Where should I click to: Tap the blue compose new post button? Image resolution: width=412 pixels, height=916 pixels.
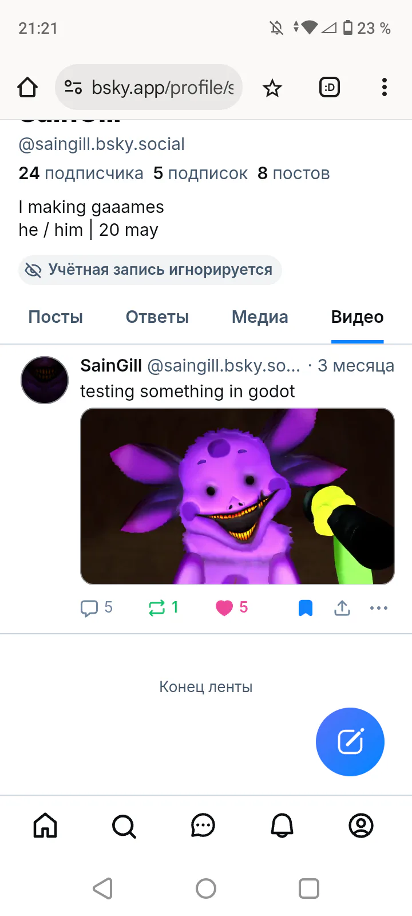click(x=350, y=742)
